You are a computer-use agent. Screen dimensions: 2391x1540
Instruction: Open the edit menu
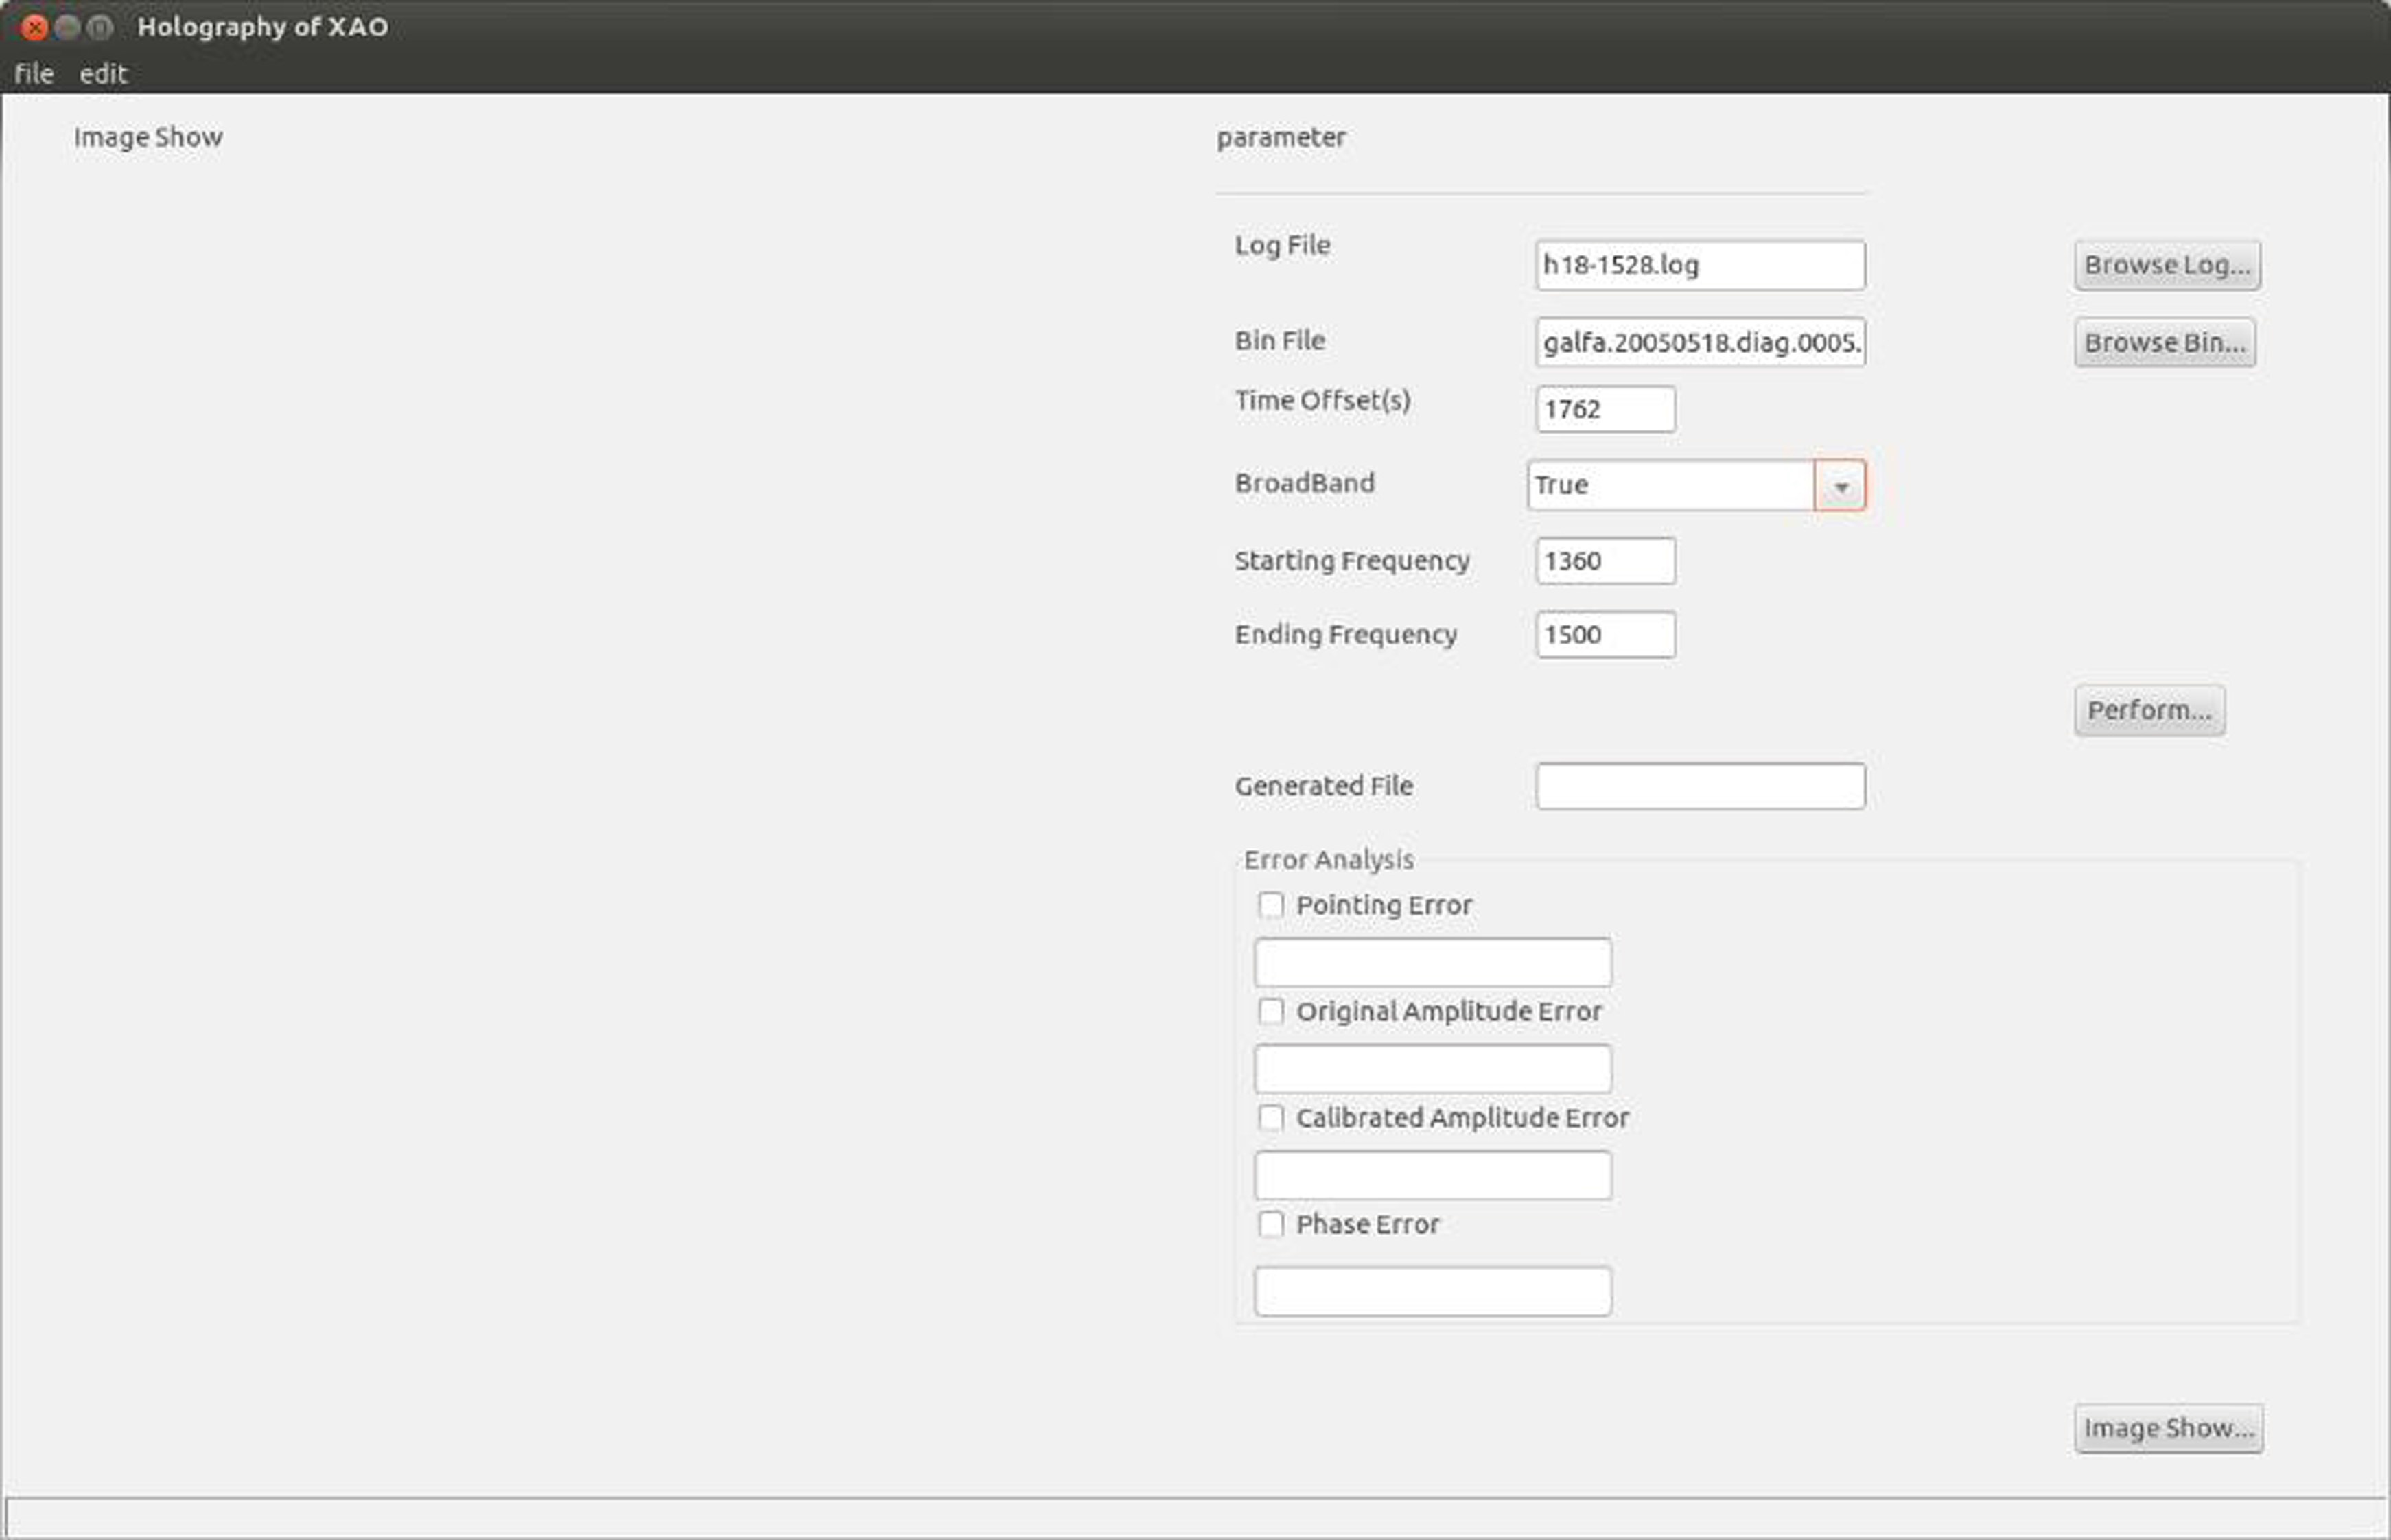[103, 74]
